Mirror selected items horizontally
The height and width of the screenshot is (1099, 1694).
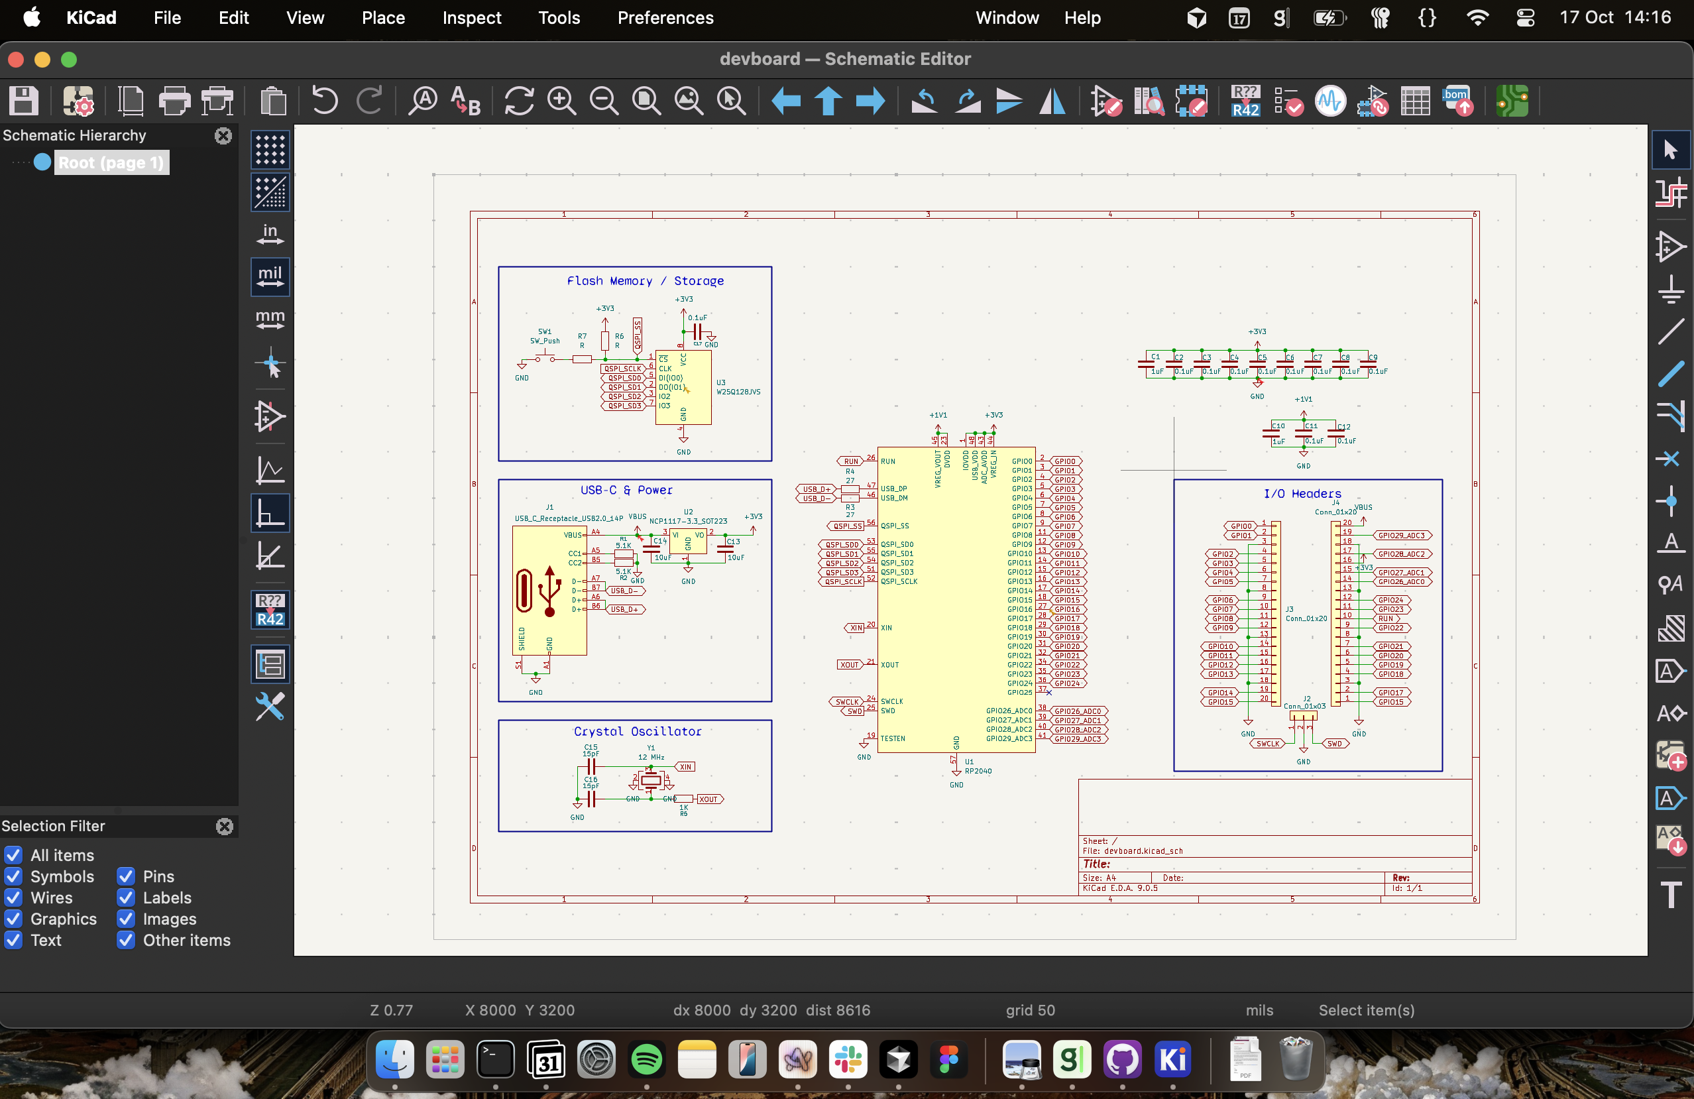1052,100
